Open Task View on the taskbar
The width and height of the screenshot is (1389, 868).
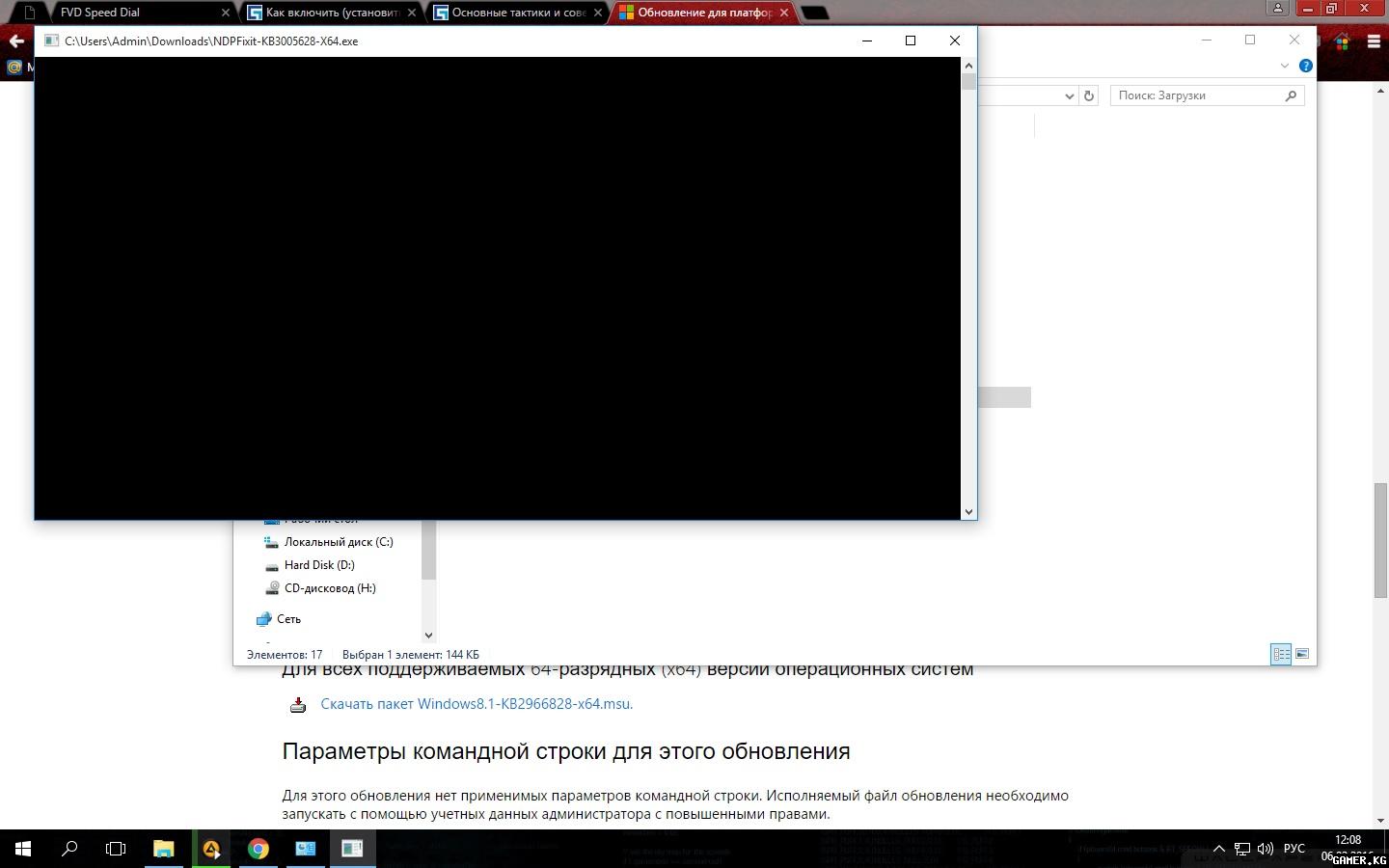point(116,849)
